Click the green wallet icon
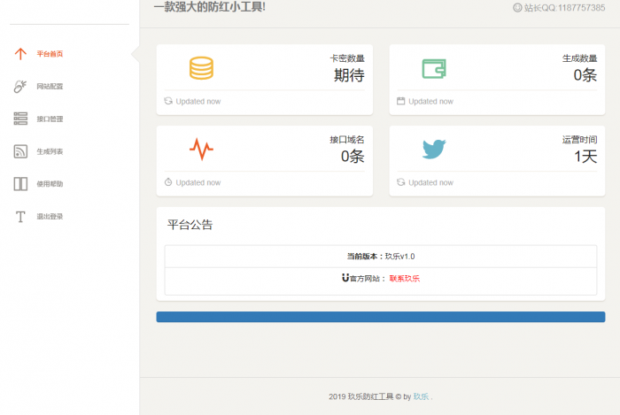 (434, 68)
